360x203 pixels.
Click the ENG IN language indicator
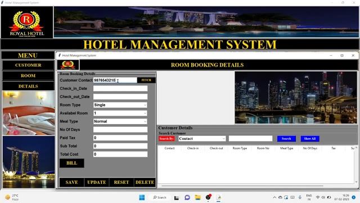(309, 197)
